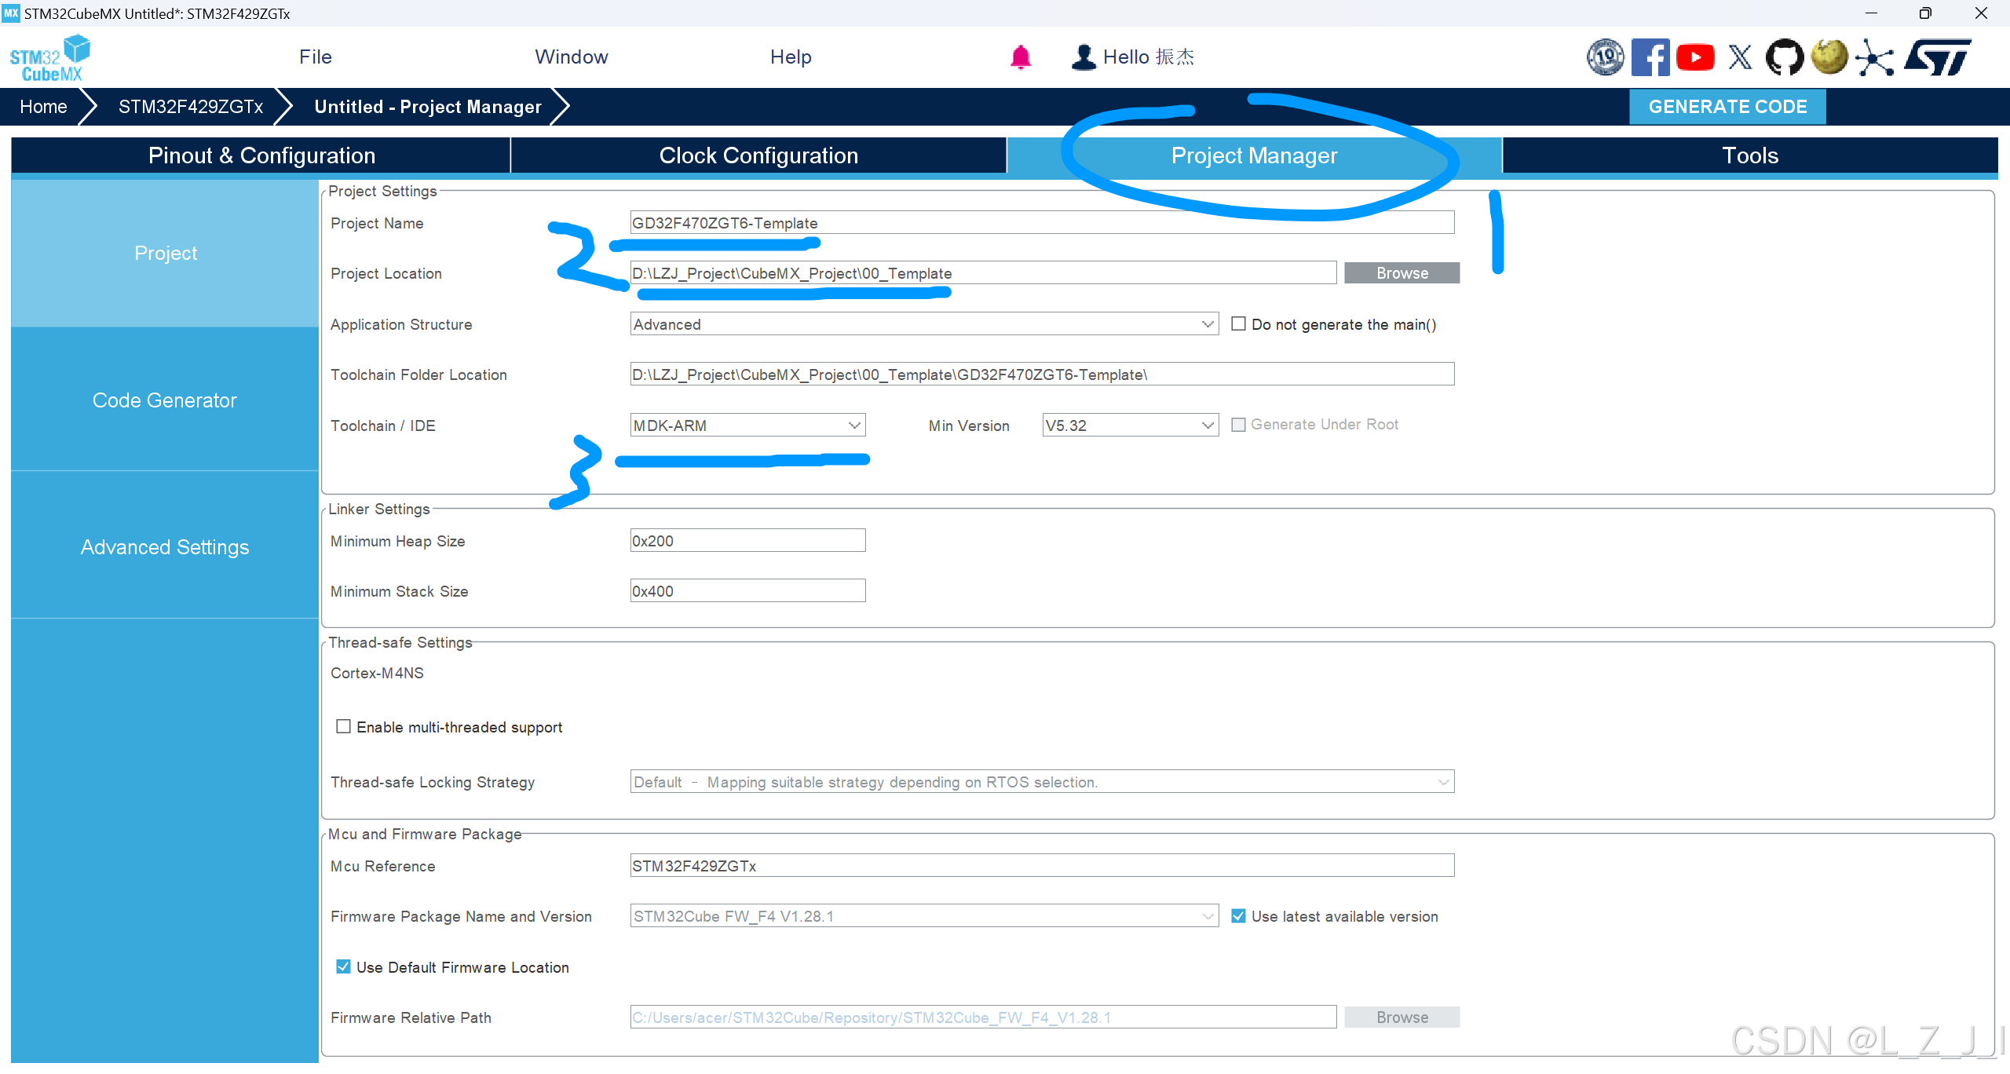Screen dimensions: 2010x1074
Task: Click the STM32CubeMX logo
Action: click(49, 57)
